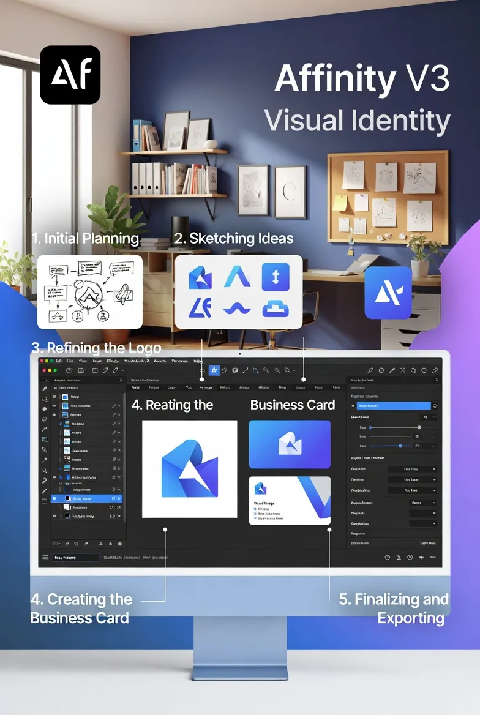Screen dimensions: 480x715
Task: Open the dropdown arrow beside the top toolbar magnifier
Action: coord(294,370)
